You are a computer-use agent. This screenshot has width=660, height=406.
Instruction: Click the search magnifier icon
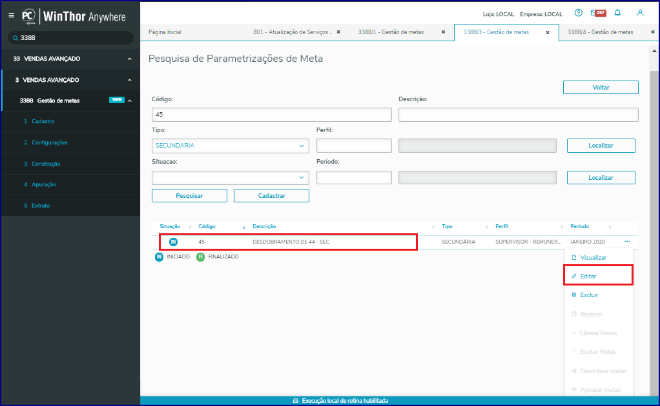[x=15, y=38]
